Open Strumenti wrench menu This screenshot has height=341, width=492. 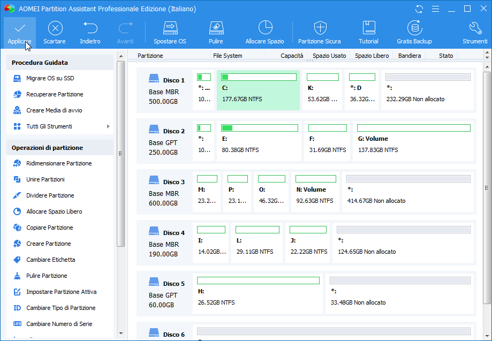(x=475, y=33)
